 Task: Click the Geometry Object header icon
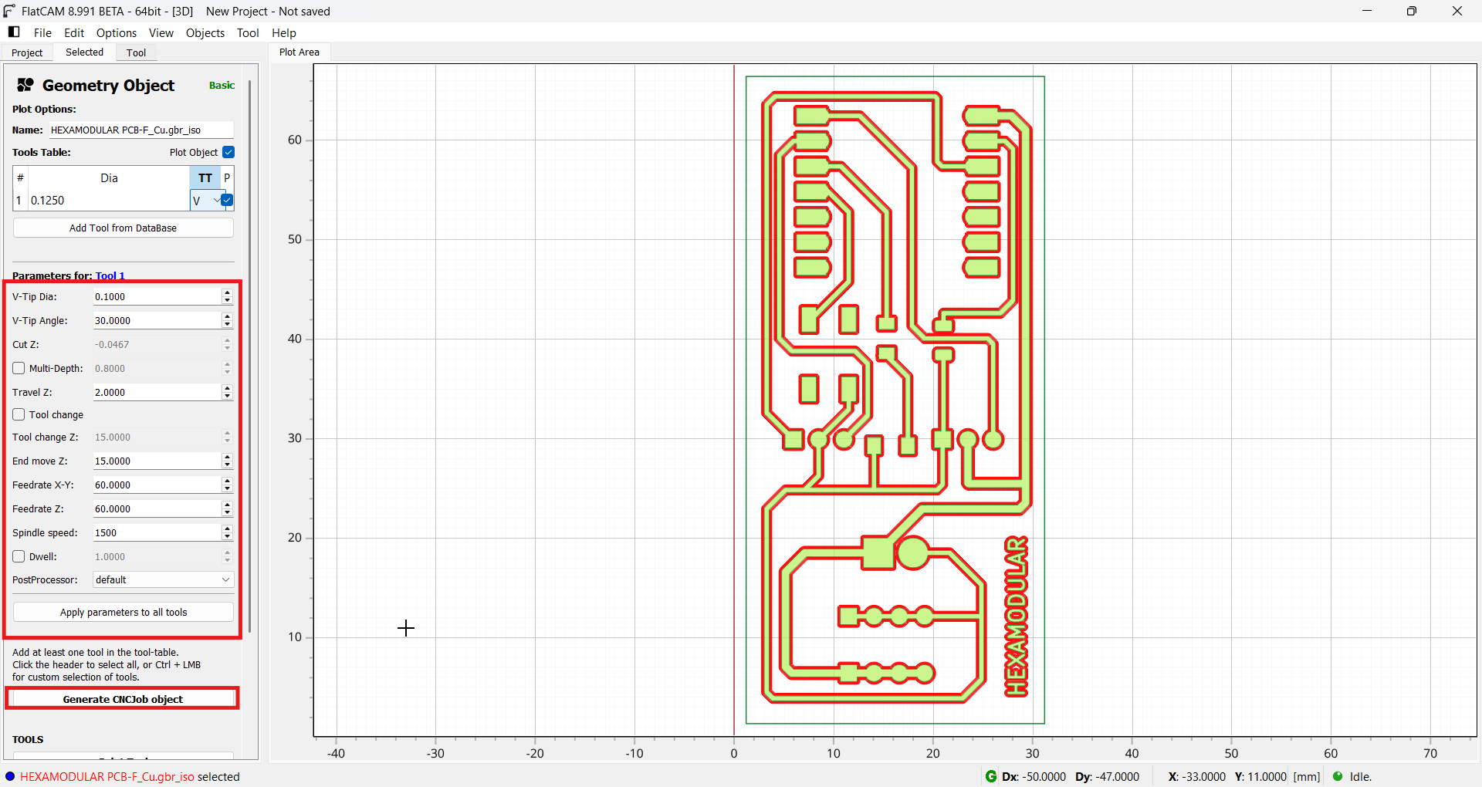(x=25, y=85)
